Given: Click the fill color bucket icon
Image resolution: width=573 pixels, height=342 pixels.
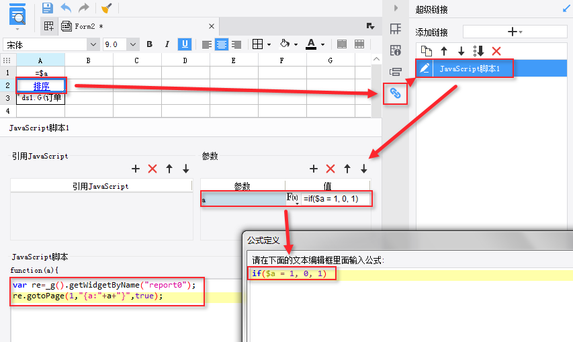Looking at the screenshot, I should pos(285,44).
